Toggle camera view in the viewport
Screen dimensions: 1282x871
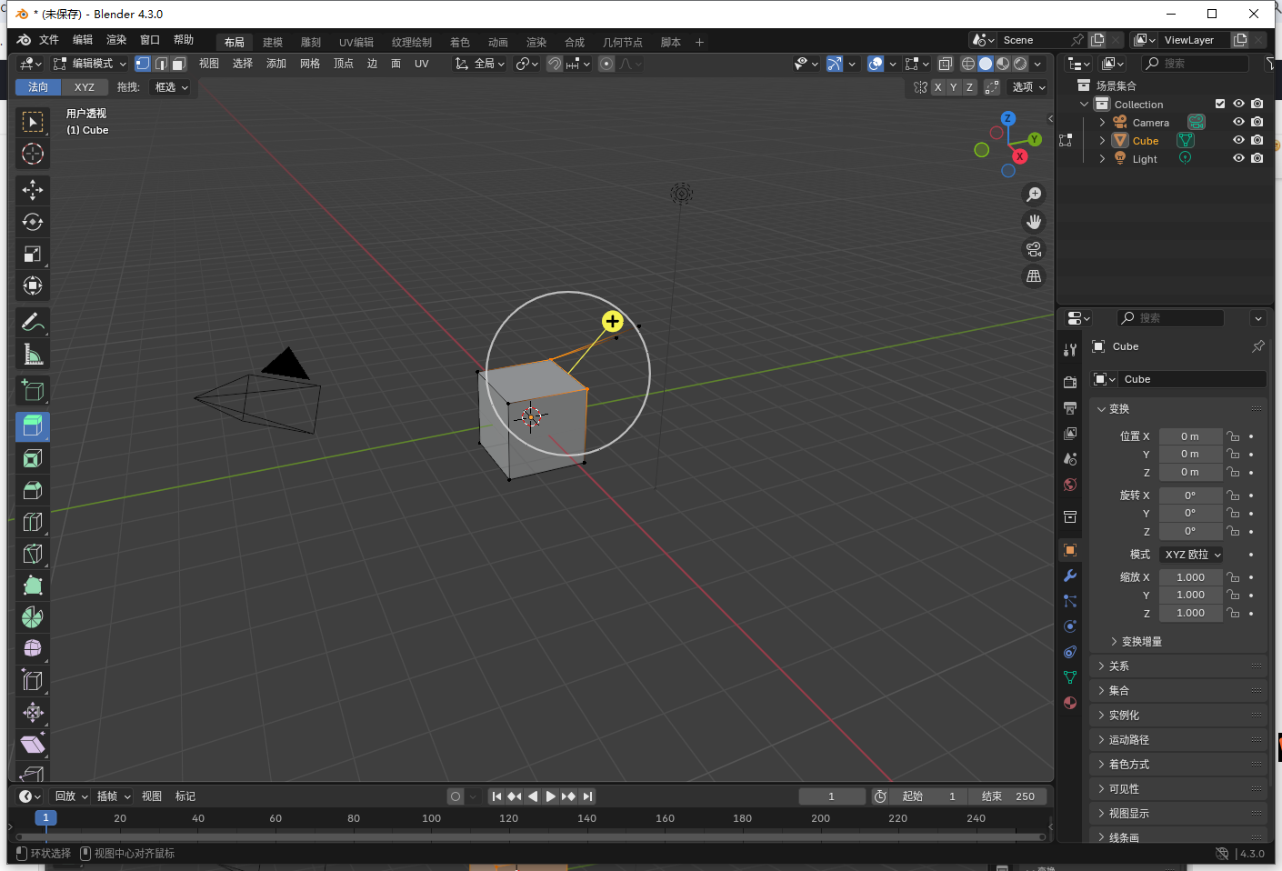click(1034, 249)
